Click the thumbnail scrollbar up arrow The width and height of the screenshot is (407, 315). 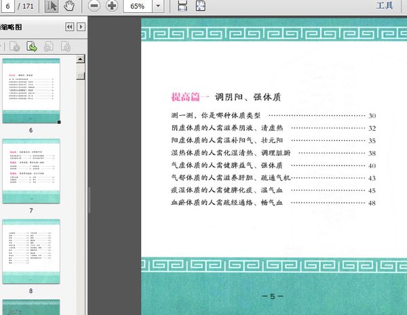tap(81, 59)
